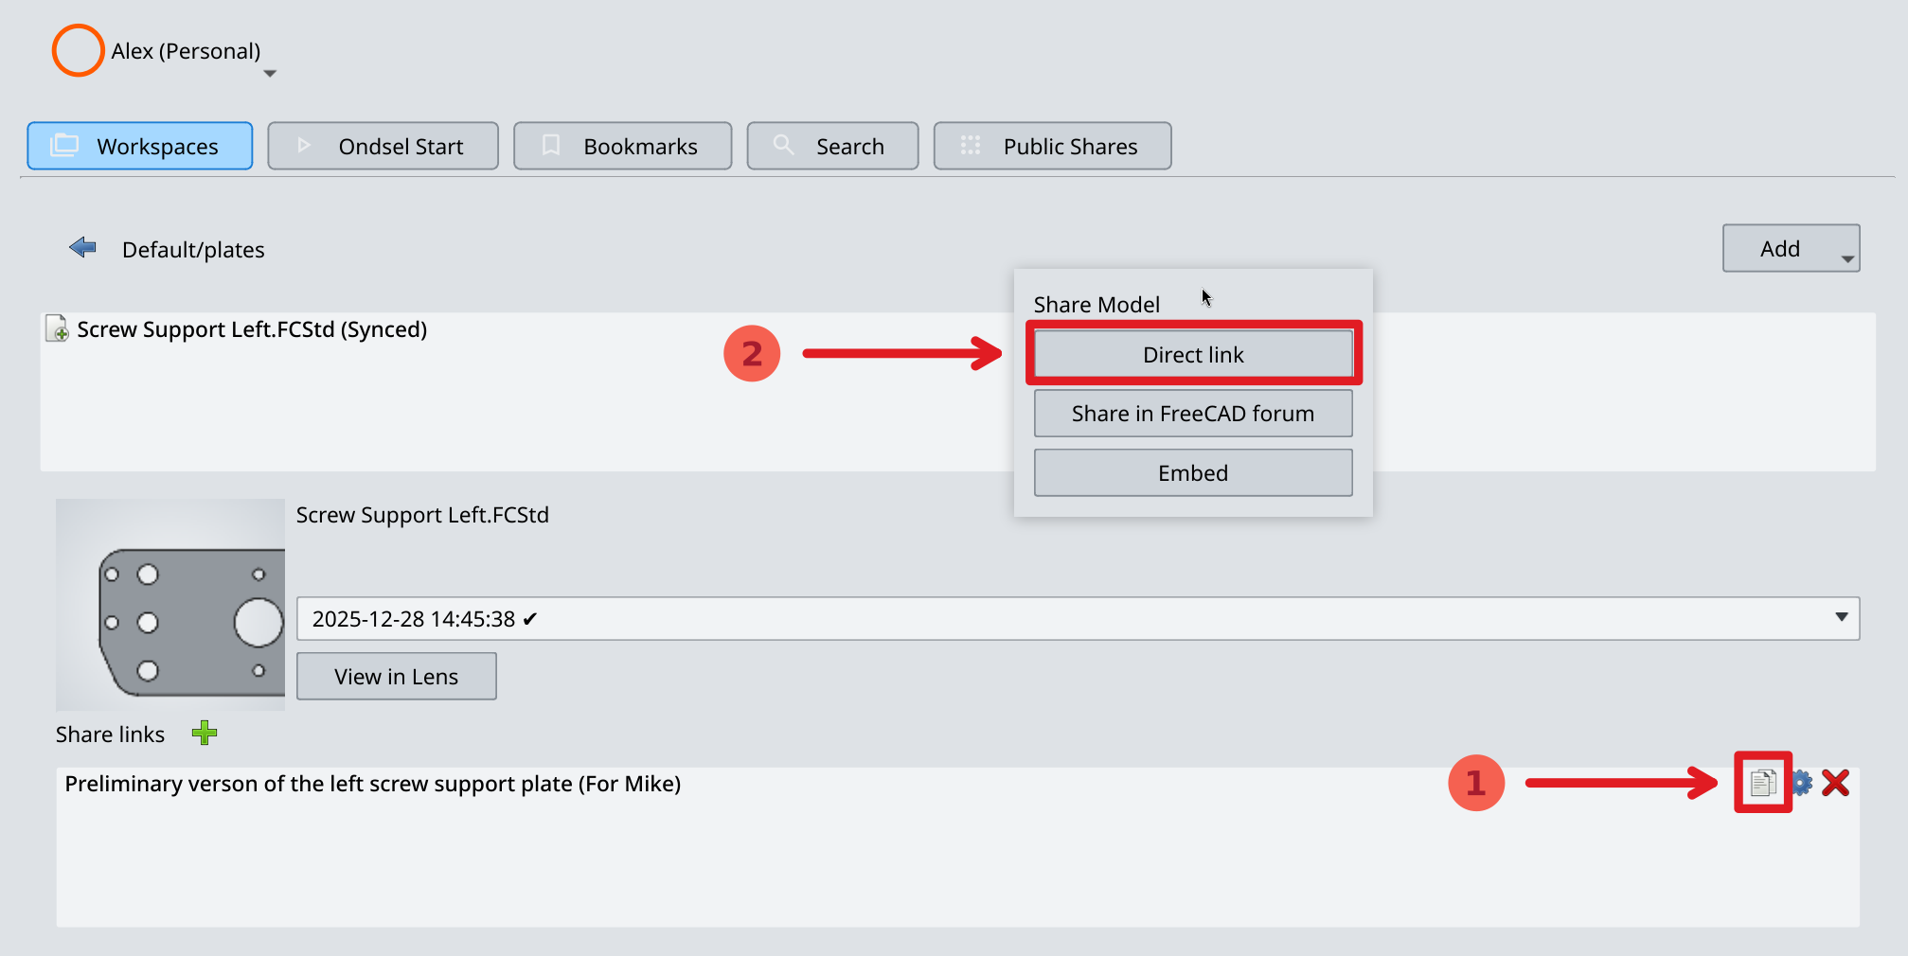Select Direct link in the Share Model menu
1908x956 pixels.
[x=1192, y=354]
